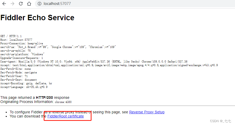This screenshot has width=235, height=125.
Task: Select the sec-ch-ua-platform "Windows" line
Action: coord(22,54)
